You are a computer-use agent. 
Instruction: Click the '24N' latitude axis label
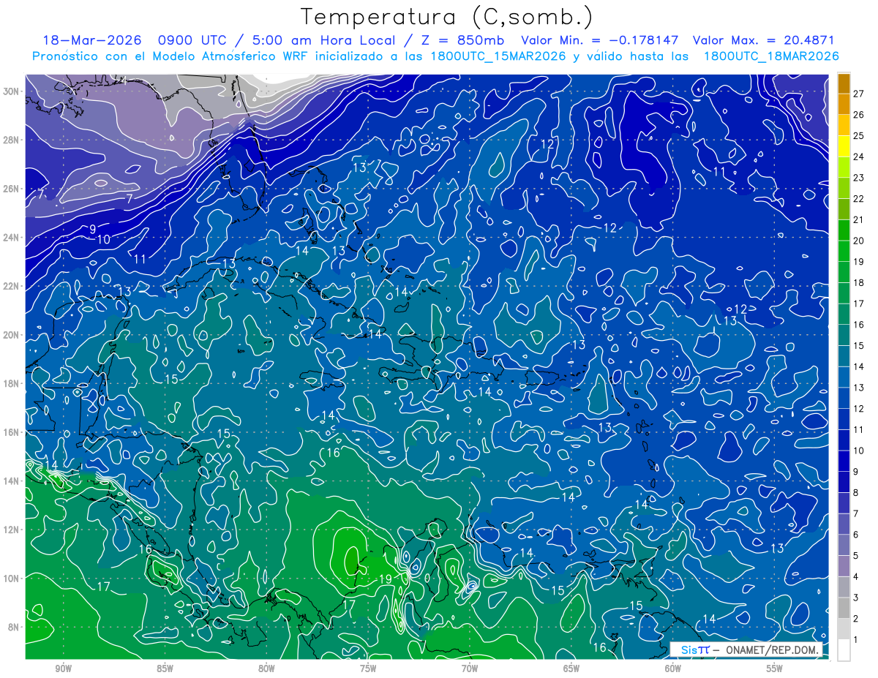(12, 238)
